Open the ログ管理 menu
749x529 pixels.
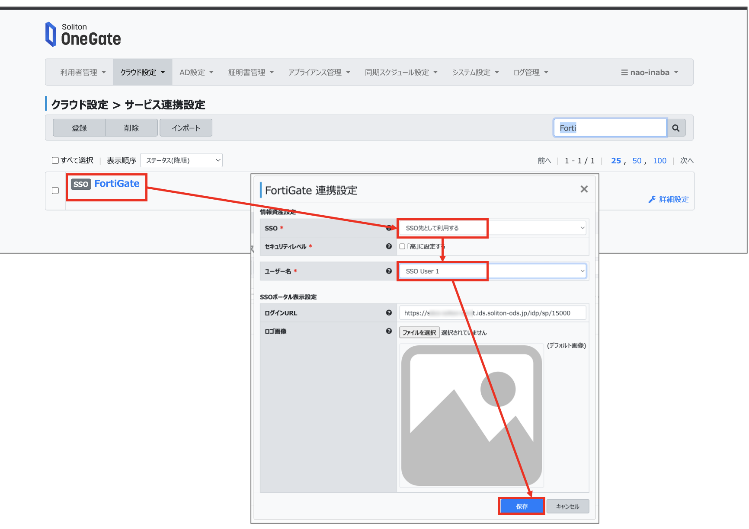tap(531, 73)
